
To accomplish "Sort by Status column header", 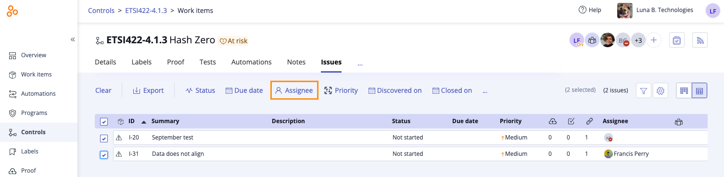I will tap(401, 121).
